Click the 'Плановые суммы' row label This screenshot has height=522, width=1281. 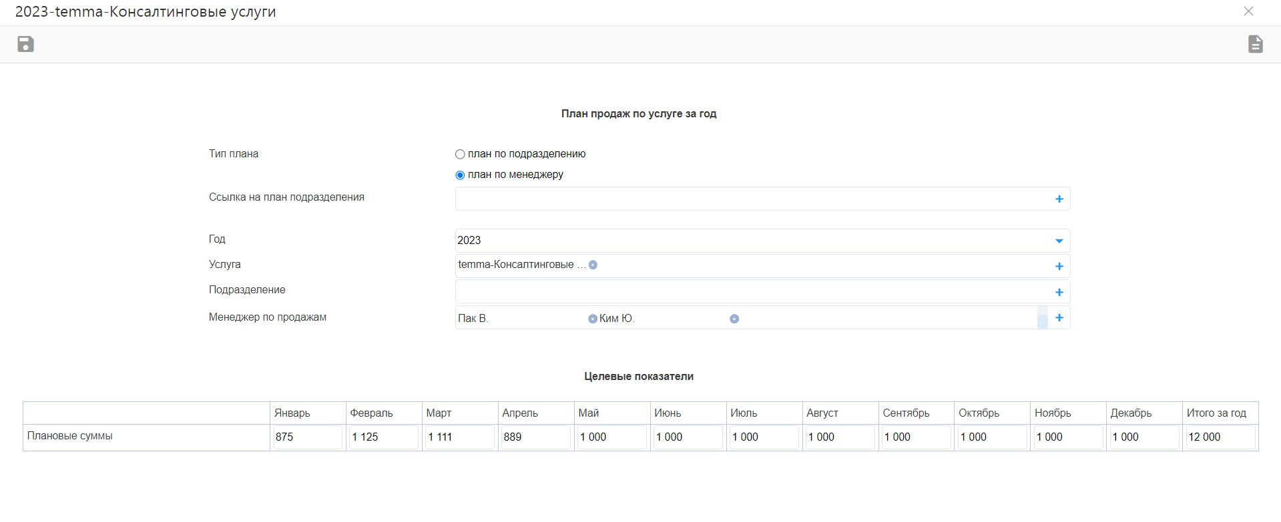point(70,436)
